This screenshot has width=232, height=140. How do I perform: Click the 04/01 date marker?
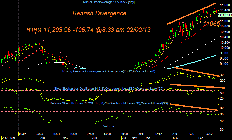point(175,134)
